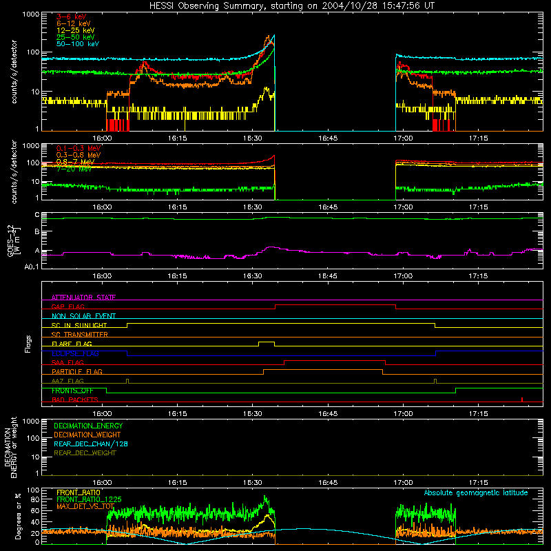Select the 7-20 MeV legend entry
Screen dimensions: 551x551
point(74,169)
